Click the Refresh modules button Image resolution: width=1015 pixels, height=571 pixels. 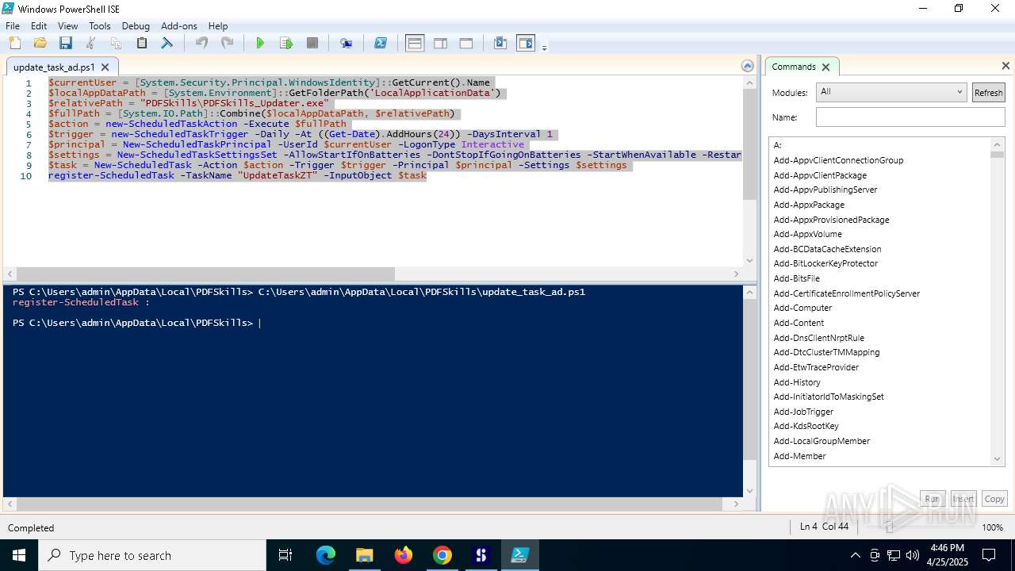coord(988,93)
